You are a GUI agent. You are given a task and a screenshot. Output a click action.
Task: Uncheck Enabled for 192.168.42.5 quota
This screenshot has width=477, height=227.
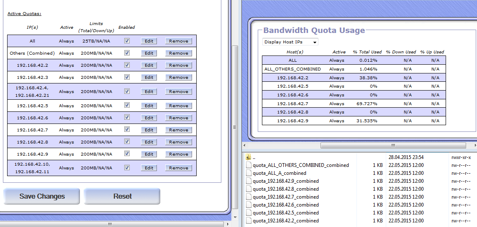click(127, 106)
